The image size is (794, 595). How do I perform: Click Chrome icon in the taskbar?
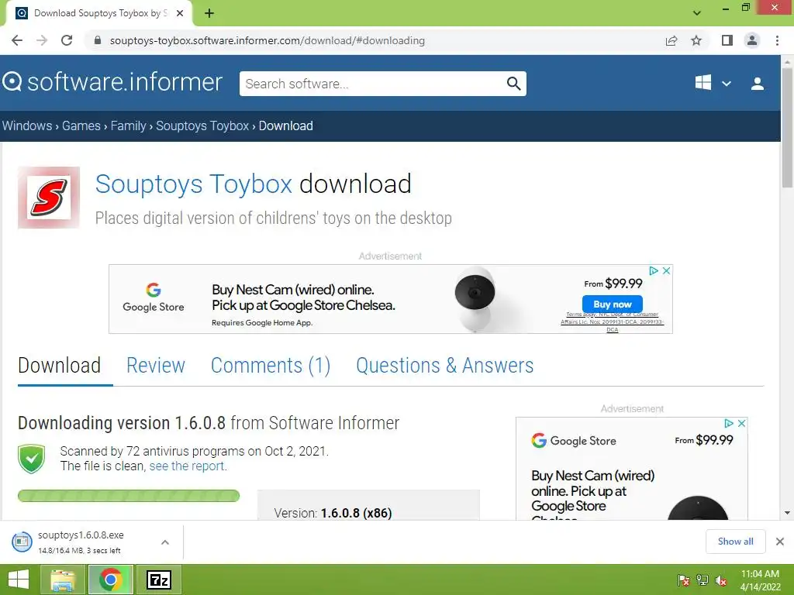click(x=111, y=580)
